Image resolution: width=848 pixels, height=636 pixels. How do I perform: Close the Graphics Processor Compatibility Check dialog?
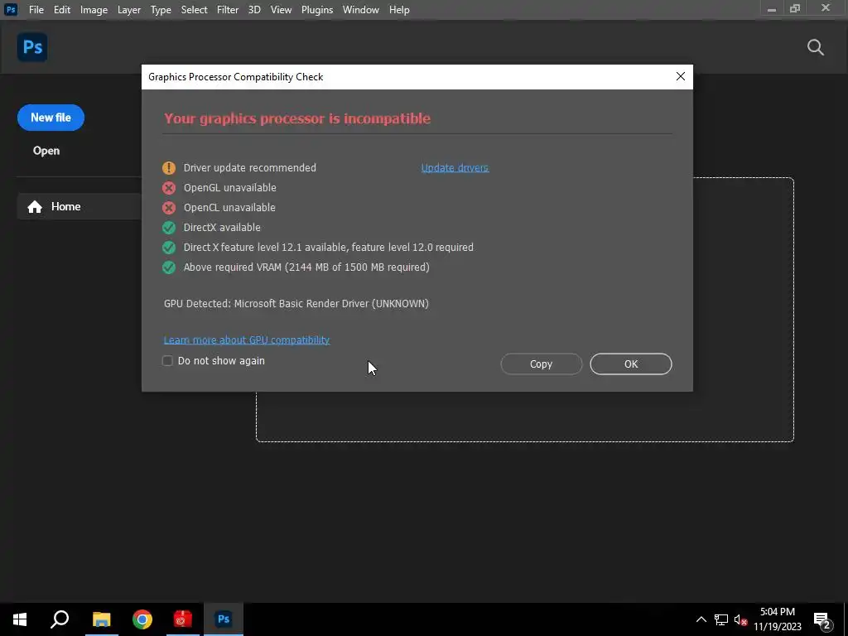point(681,77)
